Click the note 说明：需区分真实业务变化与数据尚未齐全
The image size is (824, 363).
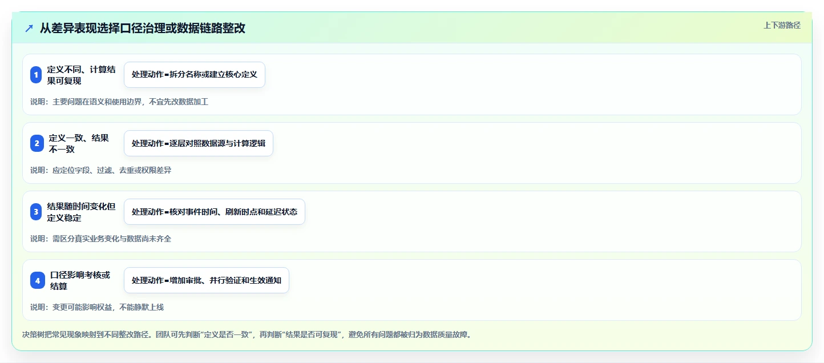[x=100, y=239]
